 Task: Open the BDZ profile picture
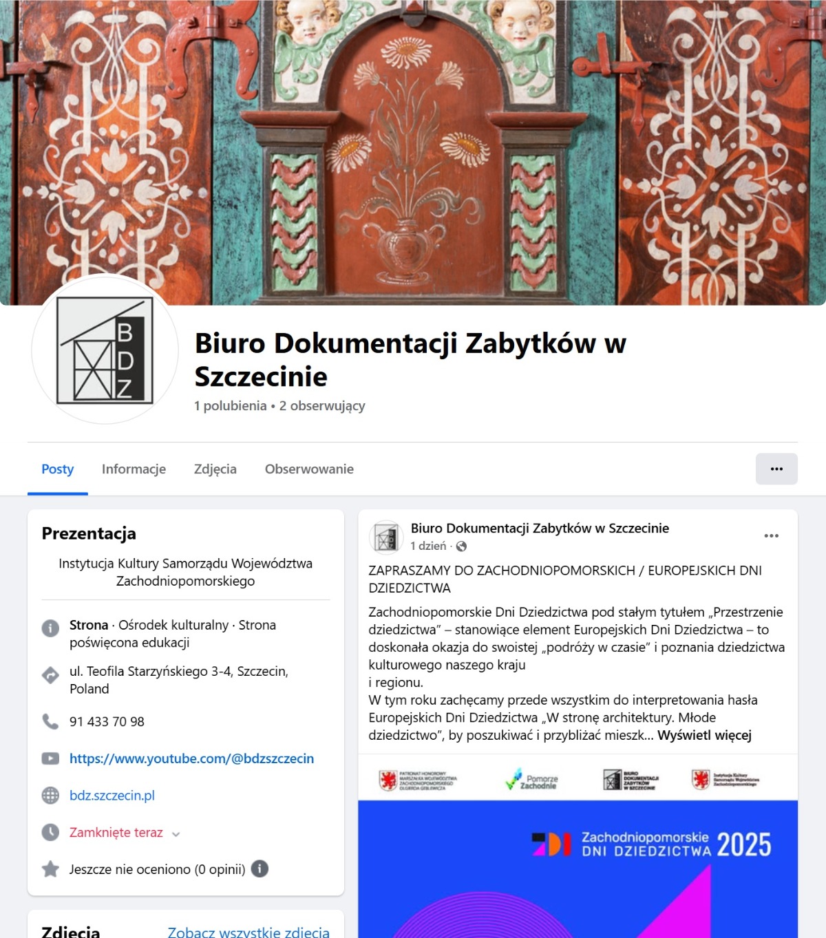105,350
